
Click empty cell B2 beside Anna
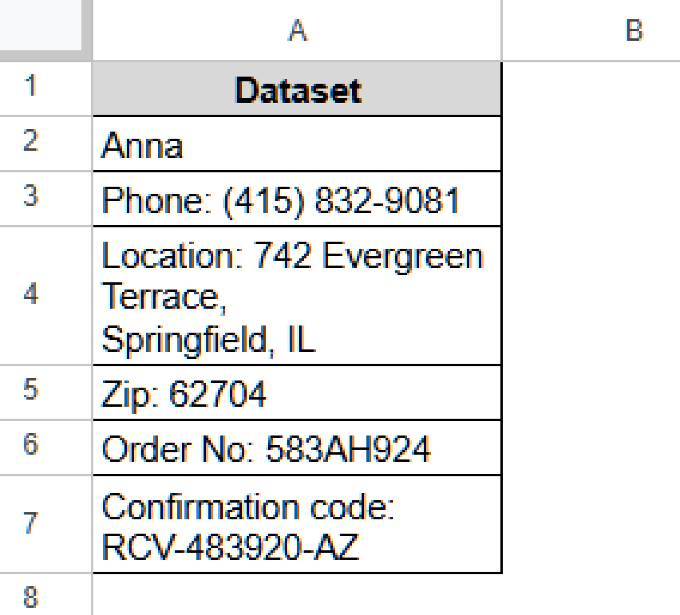(x=589, y=143)
